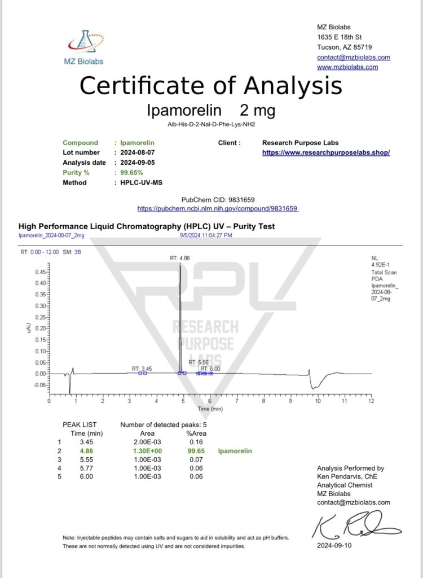Click the 2.00E-03 area value

point(147,442)
